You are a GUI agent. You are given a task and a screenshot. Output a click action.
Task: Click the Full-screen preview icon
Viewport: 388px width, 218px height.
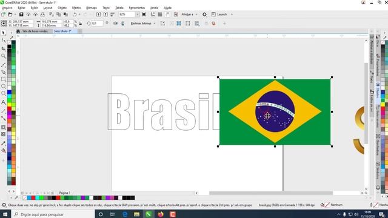click(144, 15)
